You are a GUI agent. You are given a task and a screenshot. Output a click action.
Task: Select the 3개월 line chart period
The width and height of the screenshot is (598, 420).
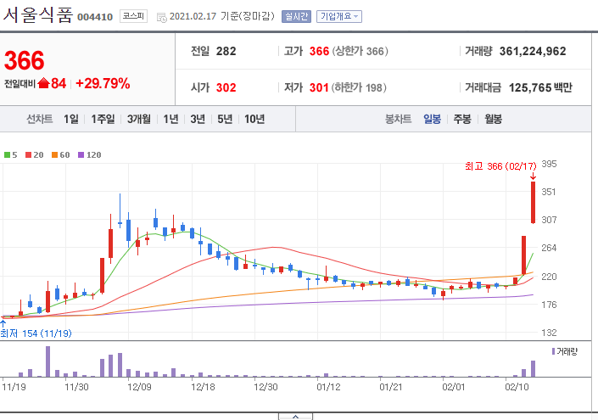pyautogui.click(x=138, y=119)
